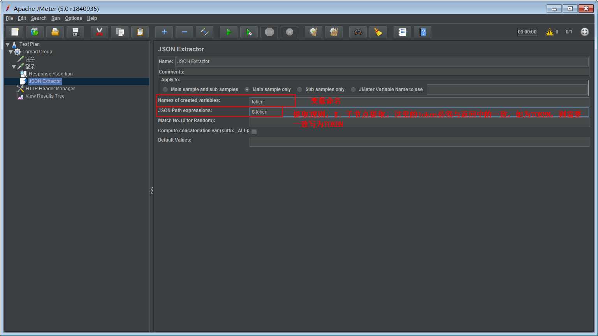Click the New test plan icon
Screen dimensions: 598x336
click(15, 32)
